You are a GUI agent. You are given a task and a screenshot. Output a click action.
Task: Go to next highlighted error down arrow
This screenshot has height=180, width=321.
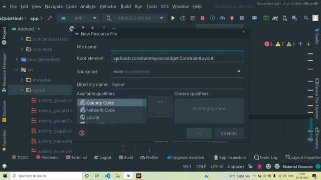[x=308, y=44]
